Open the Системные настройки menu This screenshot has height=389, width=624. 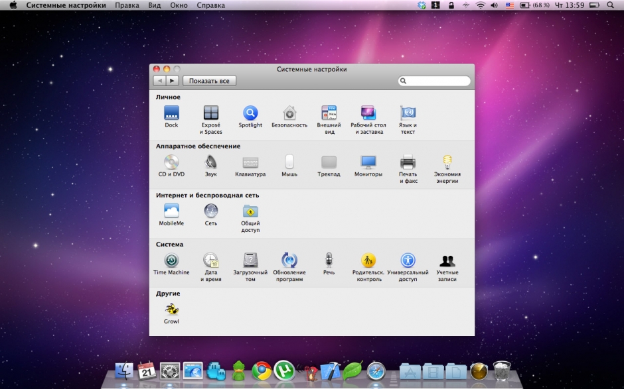pos(66,5)
